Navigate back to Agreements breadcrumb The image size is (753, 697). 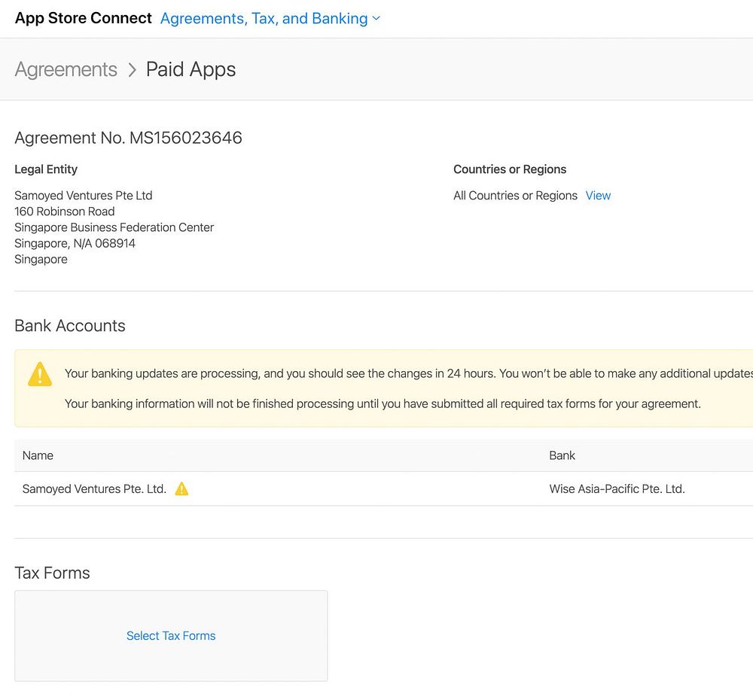(66, 70)
